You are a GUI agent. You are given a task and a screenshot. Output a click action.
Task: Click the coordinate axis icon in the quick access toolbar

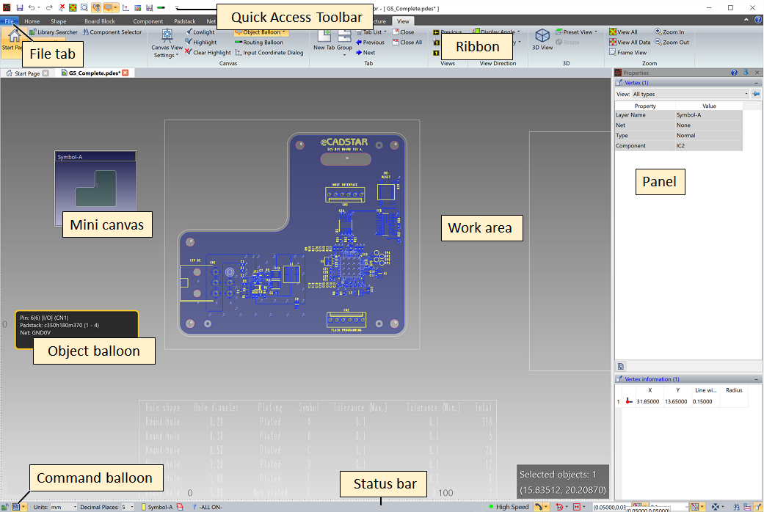[125, 8]
